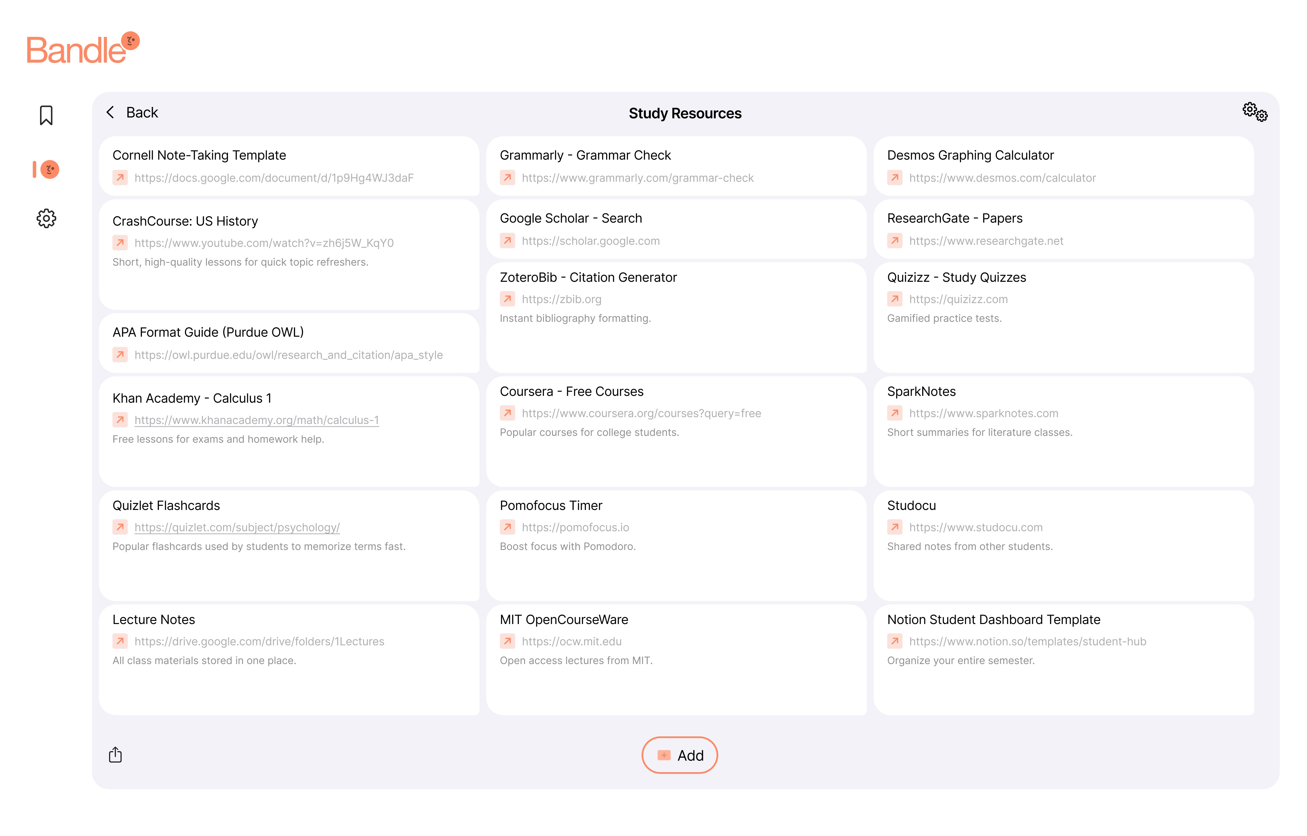Viewport: 1307px width, 836px height.
Task: Open link arrow for Coursera Free Courses
Action: [507, 413]
